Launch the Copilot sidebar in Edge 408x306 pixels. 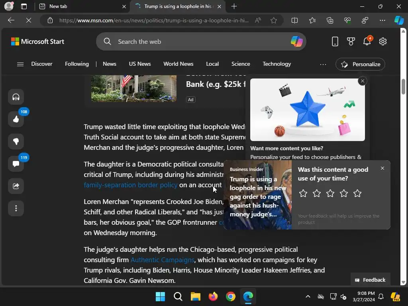(x=399, y=20)
